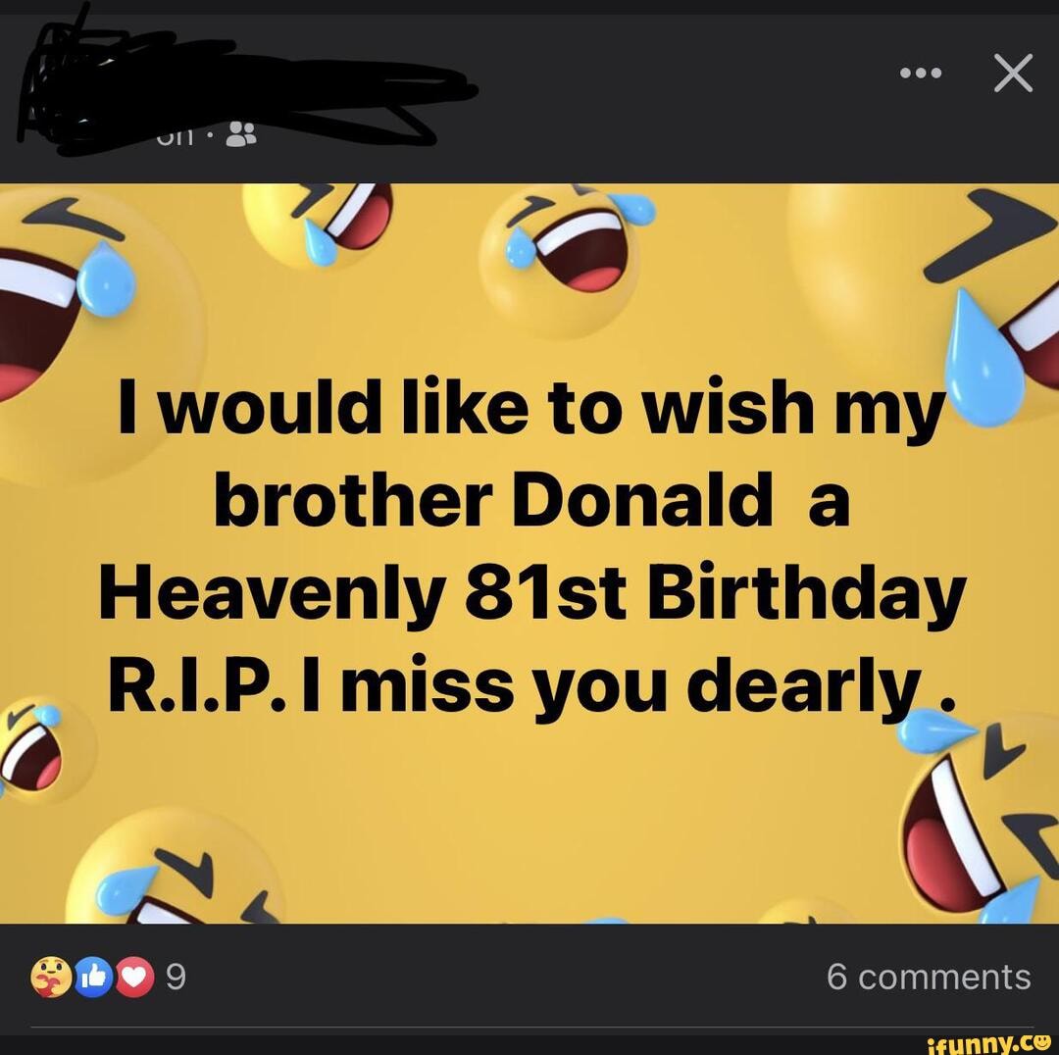Click the blue thumbs-up like reaction icon
This screenshot has height=1055, width=1059.
pyautogui.click(x=94, y=977)
